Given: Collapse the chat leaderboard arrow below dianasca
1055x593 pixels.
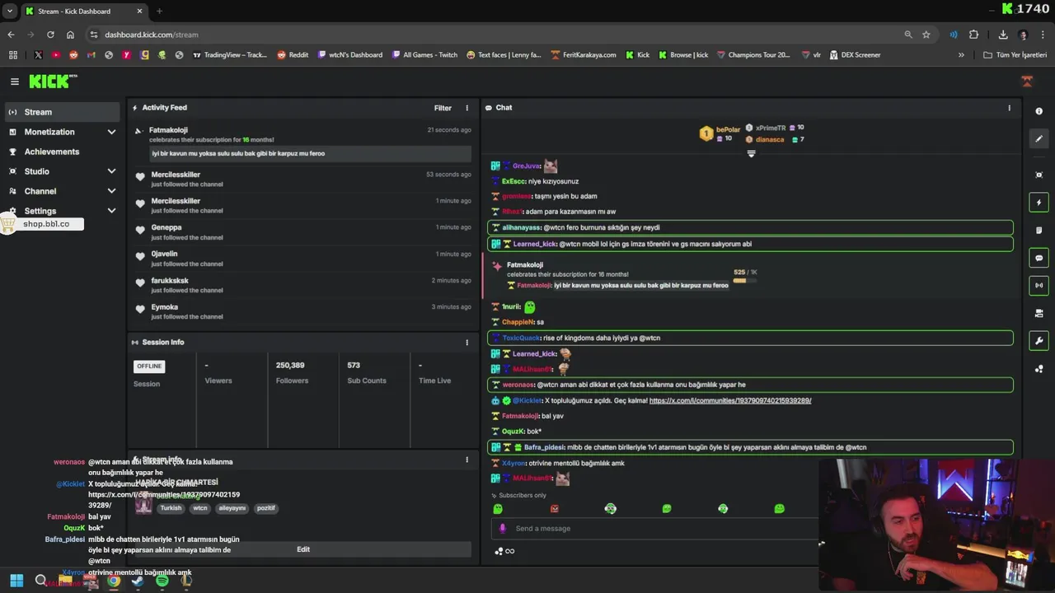Looking at the screenshot, I should pyautogui.click(x=751, y=154).
